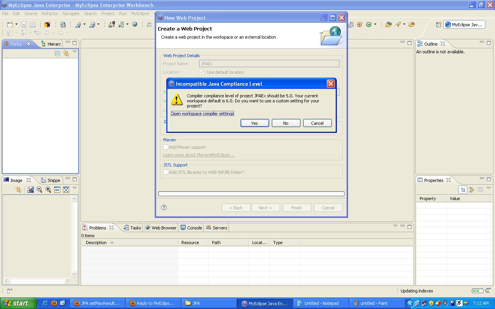
Task: Switch to the Console tab
Action: click(191, 228)
